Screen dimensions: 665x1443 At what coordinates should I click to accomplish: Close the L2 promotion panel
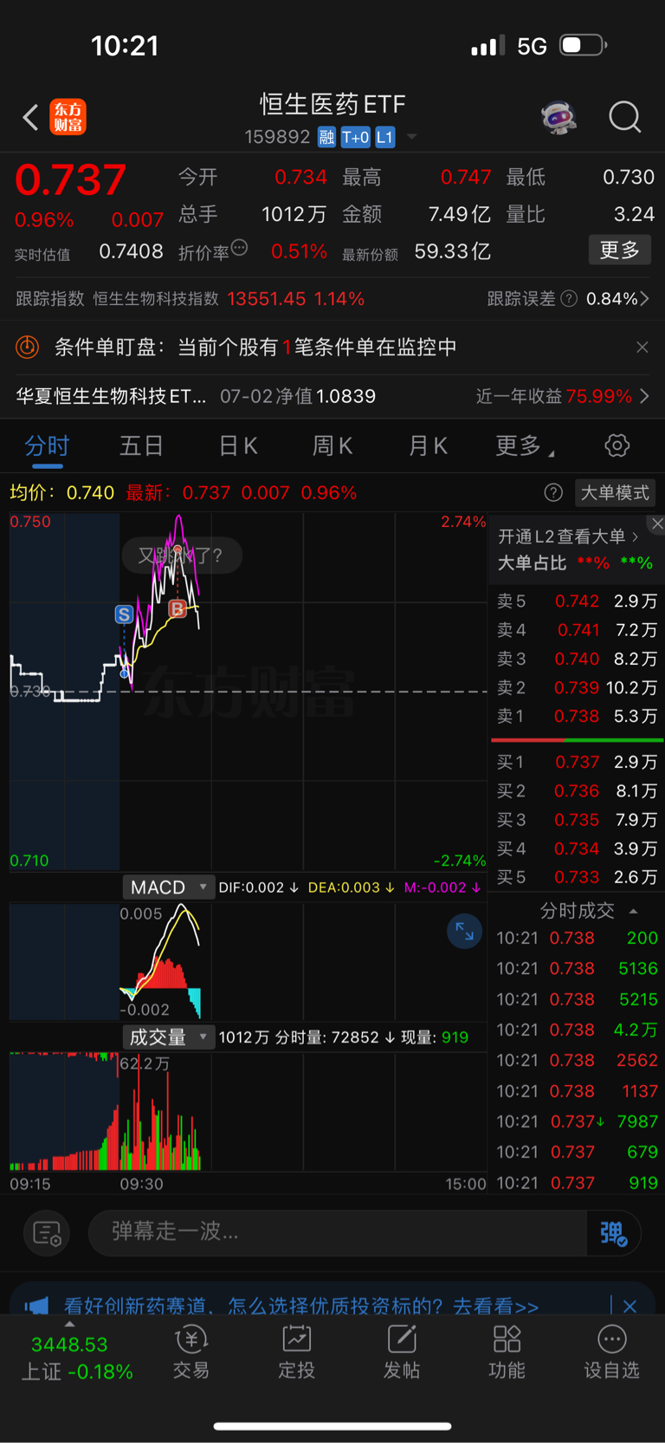[x=657, y=523]
